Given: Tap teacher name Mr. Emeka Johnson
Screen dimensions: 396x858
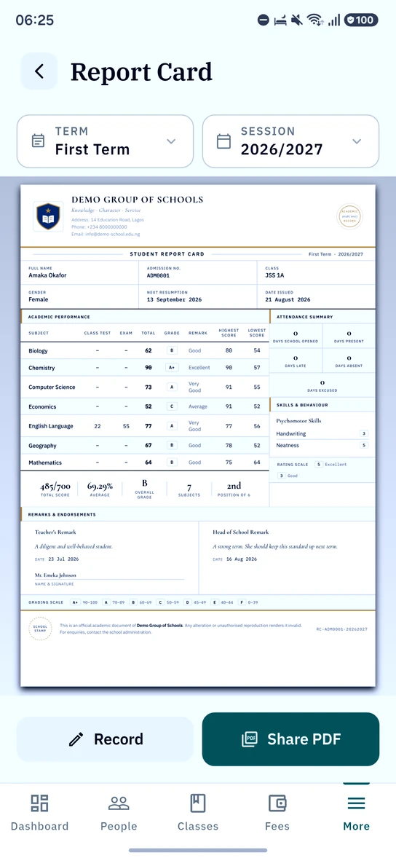Looking at the screenshot, I should [x=55, y=575].
